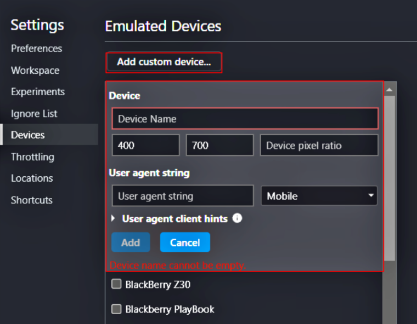Select Ignore List in settings sidebar

point(34,113)
